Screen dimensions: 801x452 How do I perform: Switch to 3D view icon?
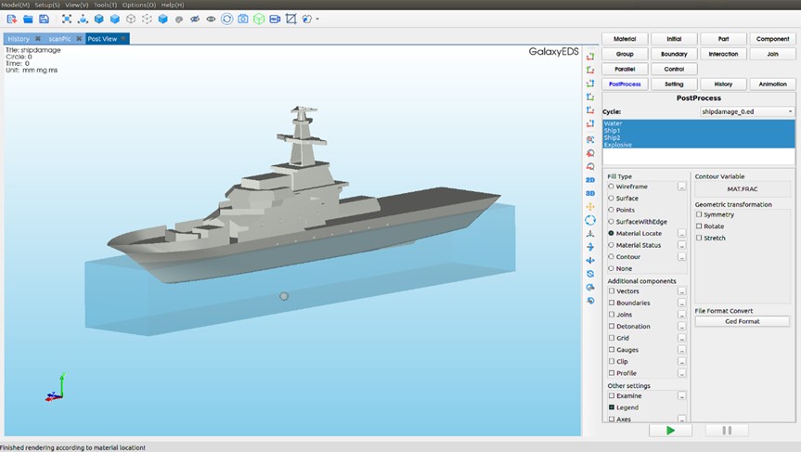click(x=590, y=193)
